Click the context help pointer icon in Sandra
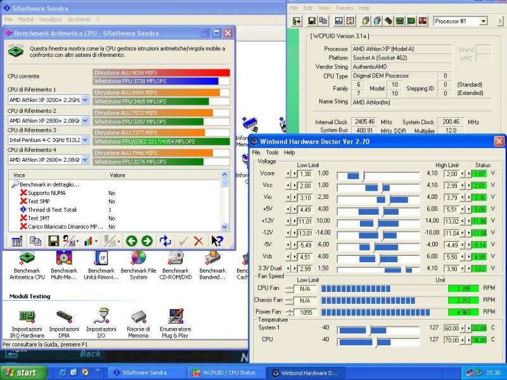 coord(217,241)
